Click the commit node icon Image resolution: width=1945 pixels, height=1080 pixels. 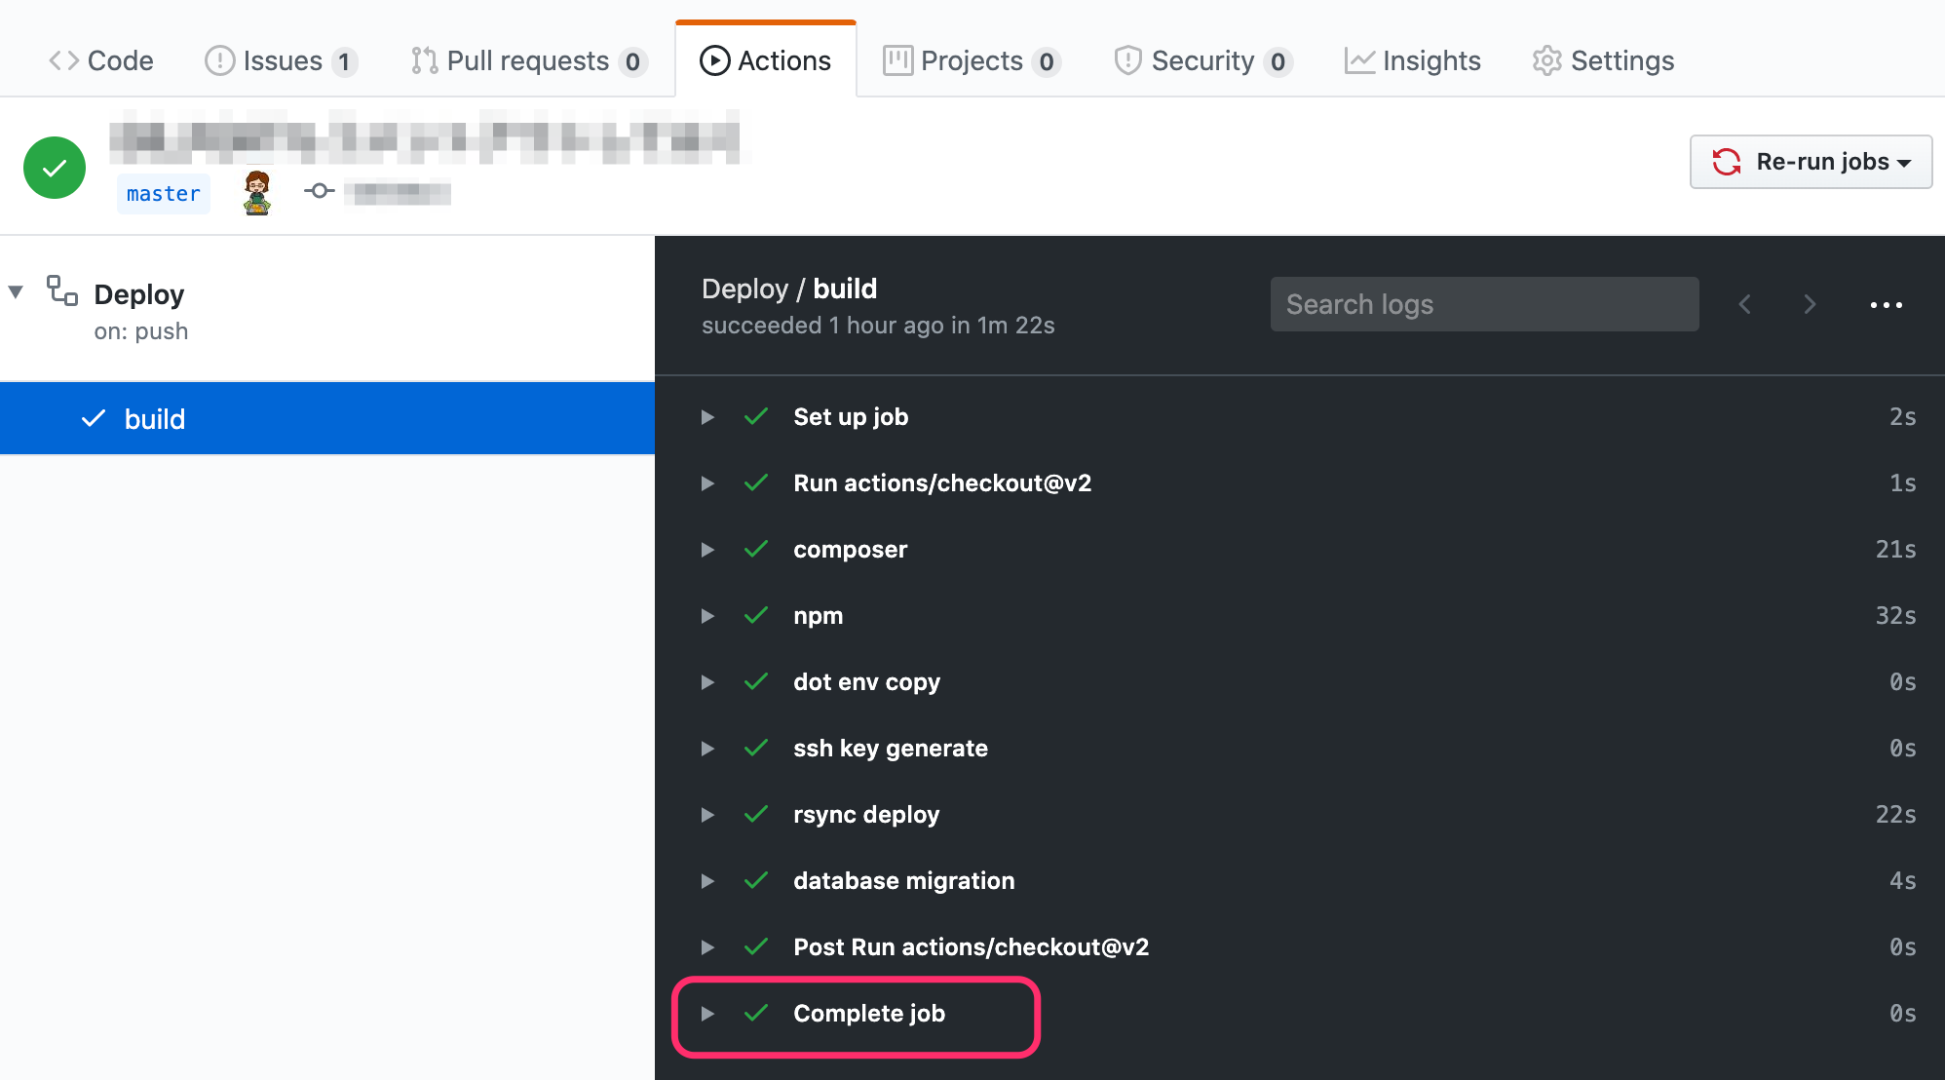pyautogui.click(x=319, y=191)
